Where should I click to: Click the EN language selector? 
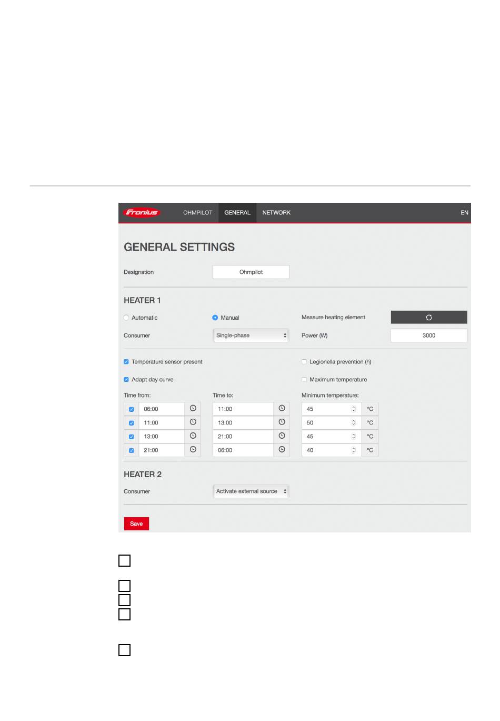click(464, 213)
